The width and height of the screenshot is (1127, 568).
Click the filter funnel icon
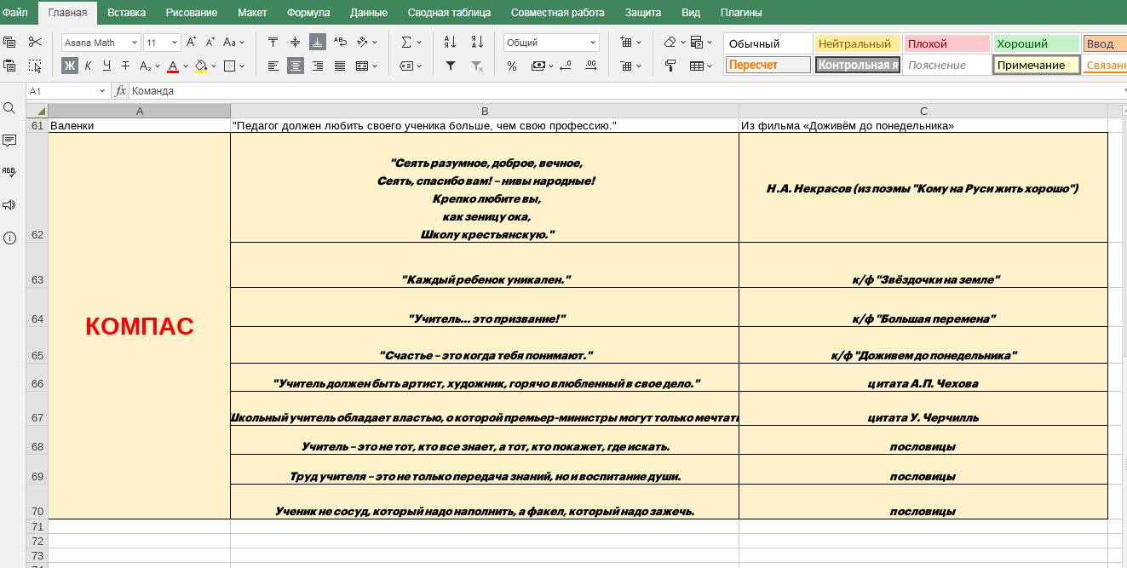pos(451,66)
